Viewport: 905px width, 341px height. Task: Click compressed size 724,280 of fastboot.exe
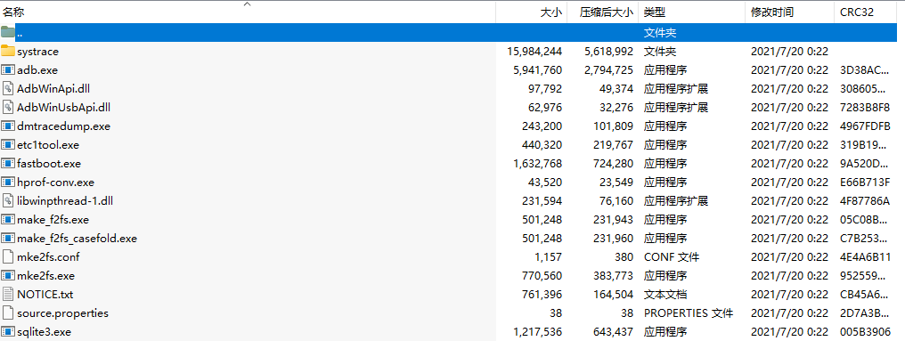pyautogui.click(x=614, y=163)
